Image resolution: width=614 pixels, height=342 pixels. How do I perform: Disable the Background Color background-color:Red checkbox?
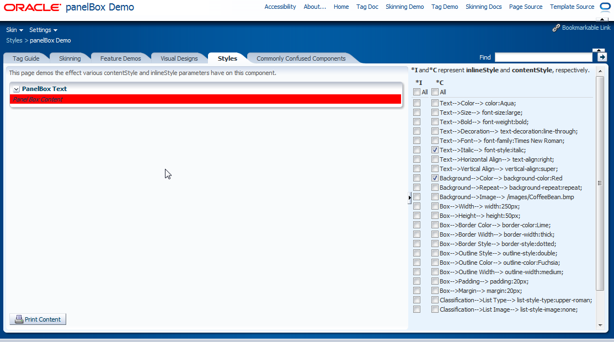pyautogui.click(x=435, y=178)
